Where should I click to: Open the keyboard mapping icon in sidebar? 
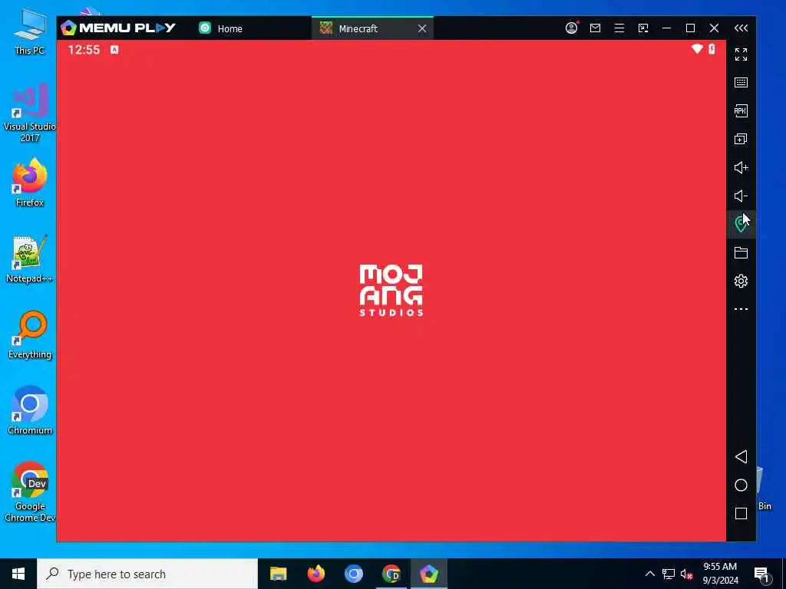[741, 82]
